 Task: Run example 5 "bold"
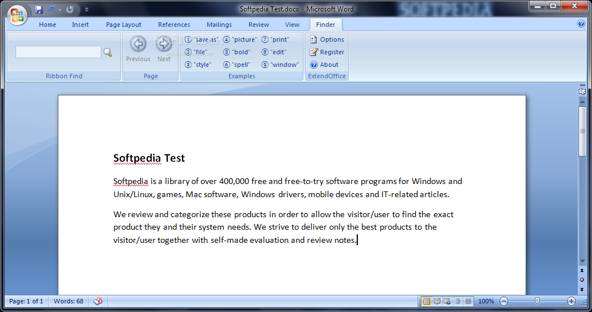[x=236, y=52]
